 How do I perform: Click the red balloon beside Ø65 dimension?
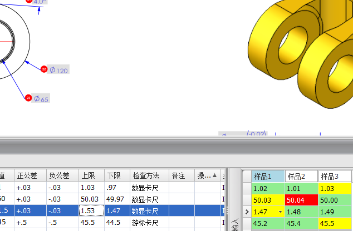click(x=28, y=98)
